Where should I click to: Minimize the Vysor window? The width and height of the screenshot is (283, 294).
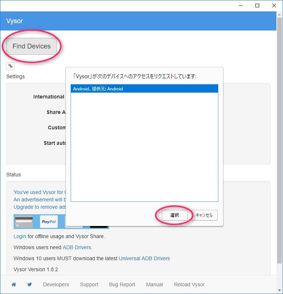pos(241,6)
